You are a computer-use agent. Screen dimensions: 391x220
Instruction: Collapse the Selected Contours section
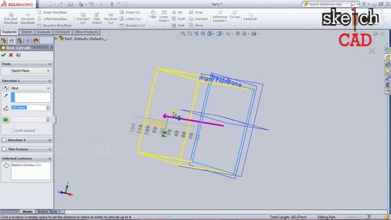click(49, 158)
